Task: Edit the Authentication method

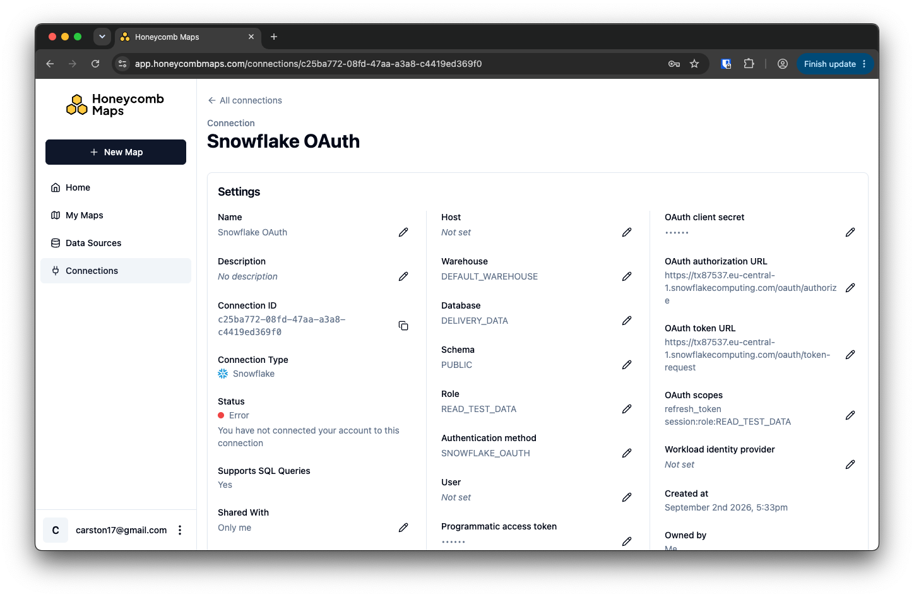Action: [627, 453]
